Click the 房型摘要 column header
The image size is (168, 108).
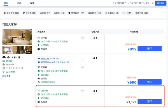[41, 32]
